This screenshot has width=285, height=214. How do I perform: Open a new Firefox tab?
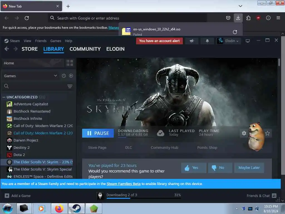[68, 6]
